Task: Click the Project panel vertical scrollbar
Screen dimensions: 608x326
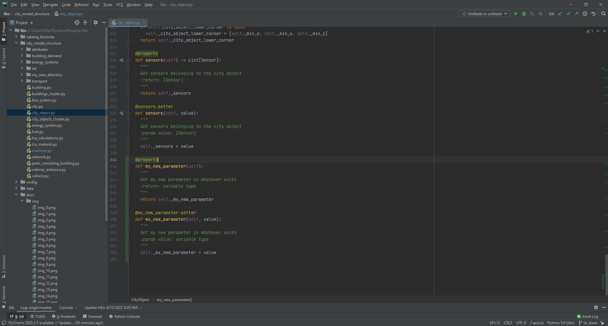Action: (106, 124)
